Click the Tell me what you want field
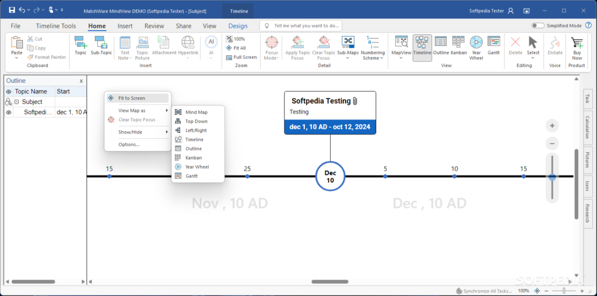Image resolution: width=597 pixels, height=296 pixels. [x=301, y=26]
